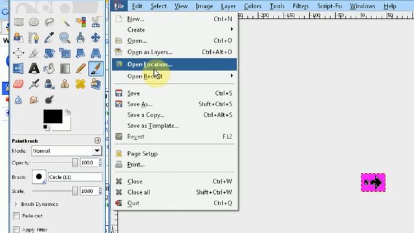Choose Open as Layers menu entry
Image resolution: width=414 pixels, height=233 pixels.
pos(174,52)
